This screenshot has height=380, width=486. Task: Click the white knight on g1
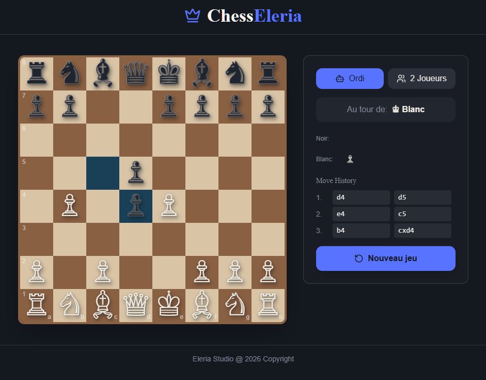pyautogui.click(x=235, y=305)
